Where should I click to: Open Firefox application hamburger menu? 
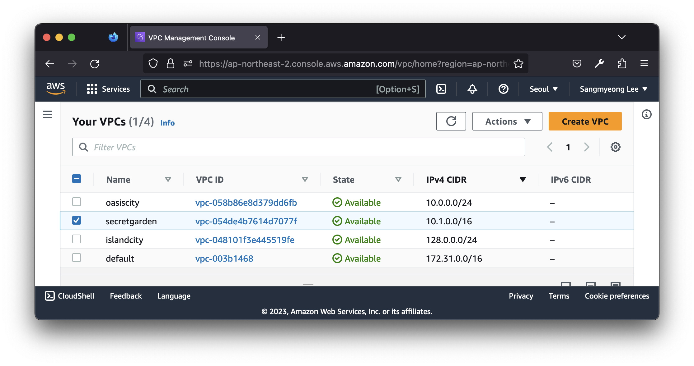pyautogui.click(x=644, y=63)
